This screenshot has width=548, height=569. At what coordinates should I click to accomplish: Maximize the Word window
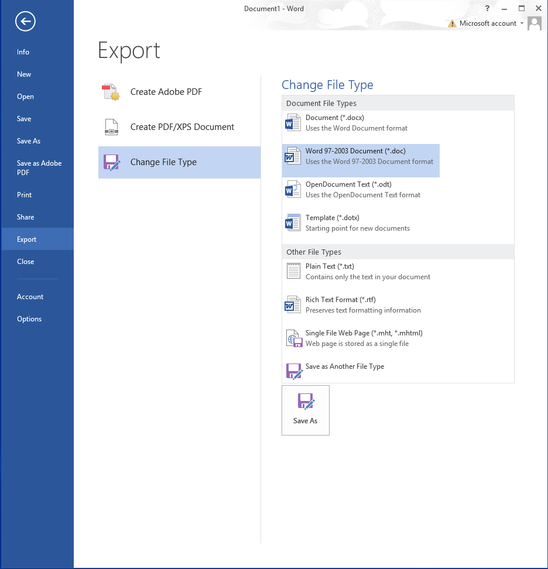tap(522, 8)
